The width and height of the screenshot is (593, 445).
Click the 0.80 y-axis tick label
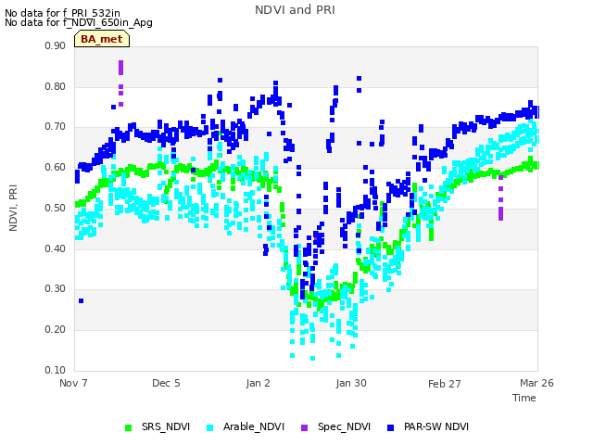click(56, 86)
